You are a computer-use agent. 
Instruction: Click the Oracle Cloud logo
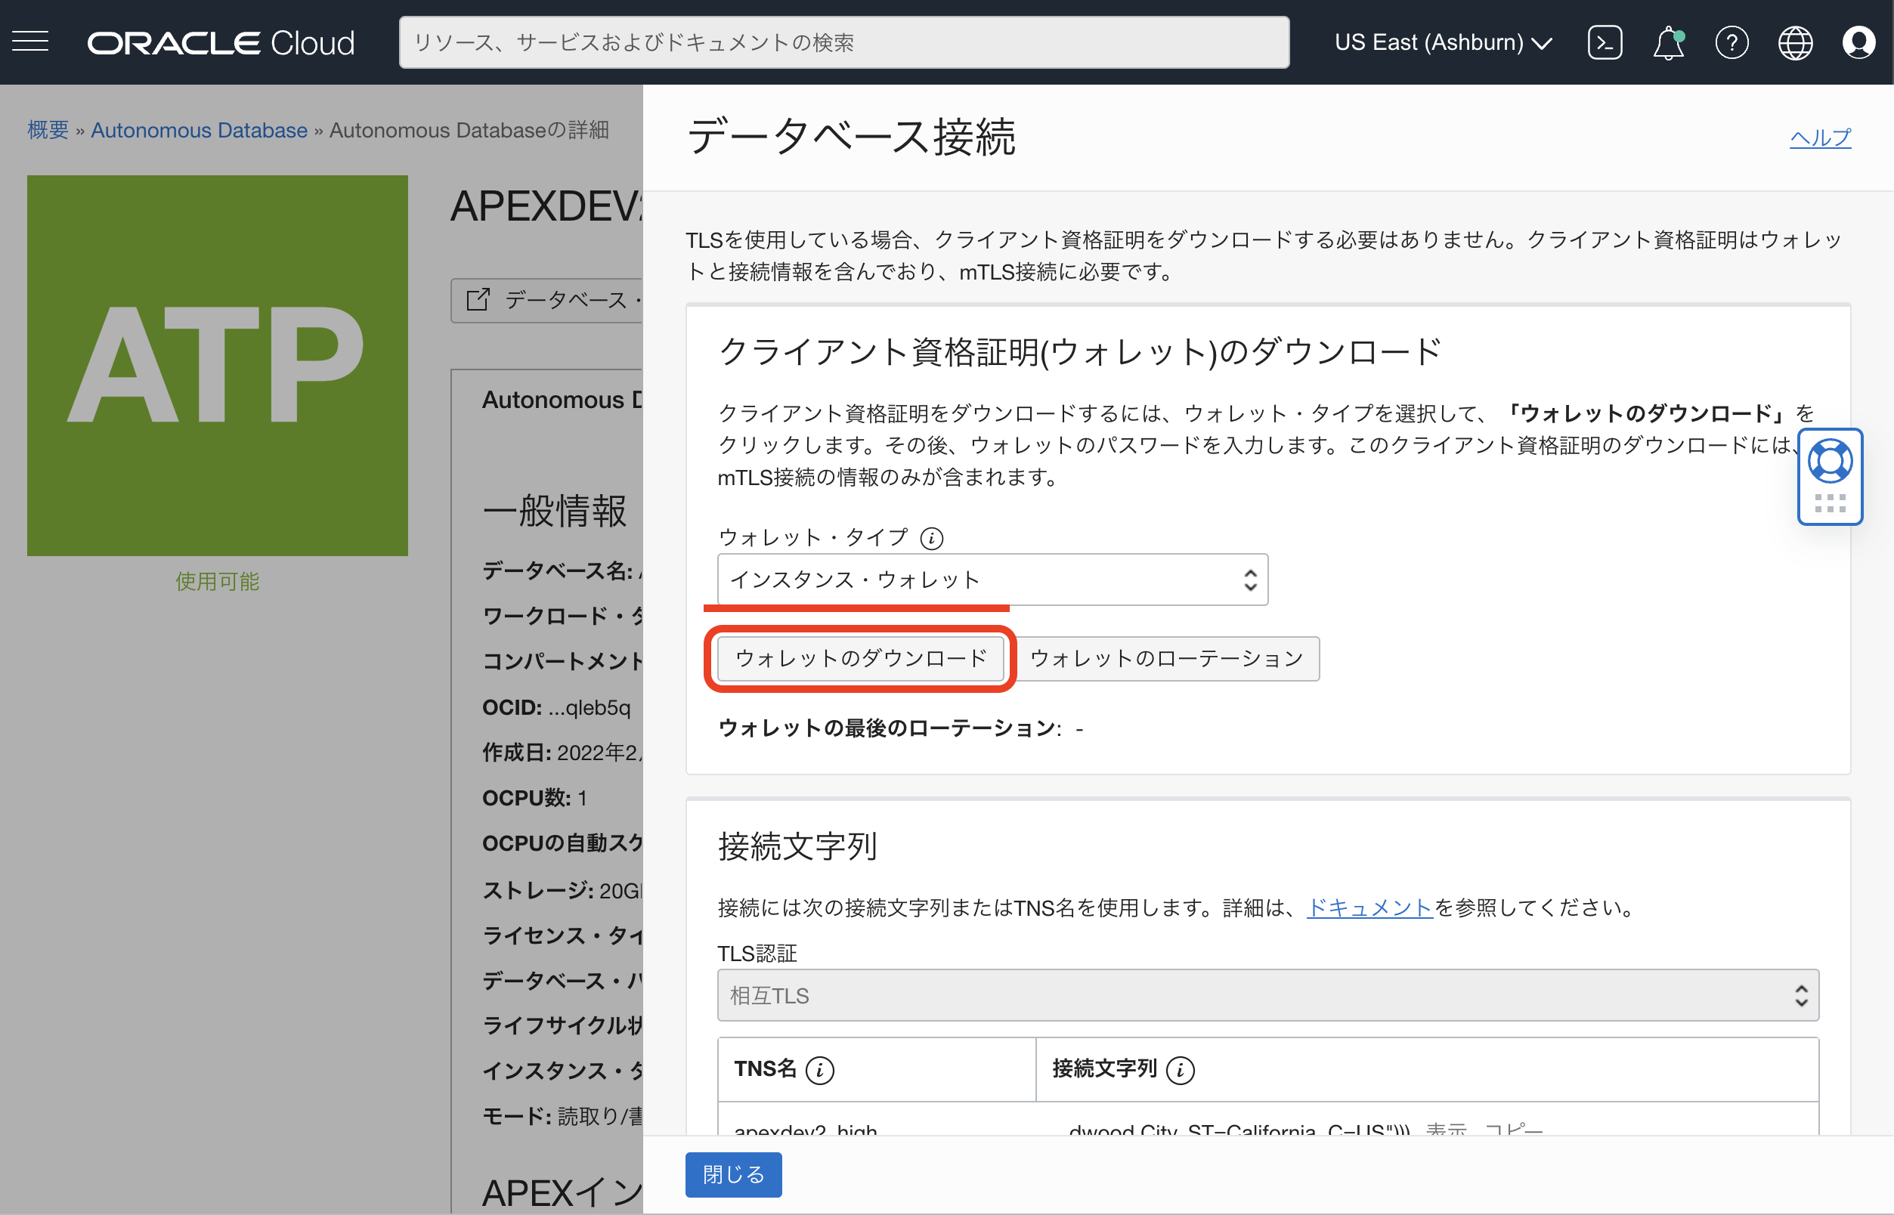221,42
